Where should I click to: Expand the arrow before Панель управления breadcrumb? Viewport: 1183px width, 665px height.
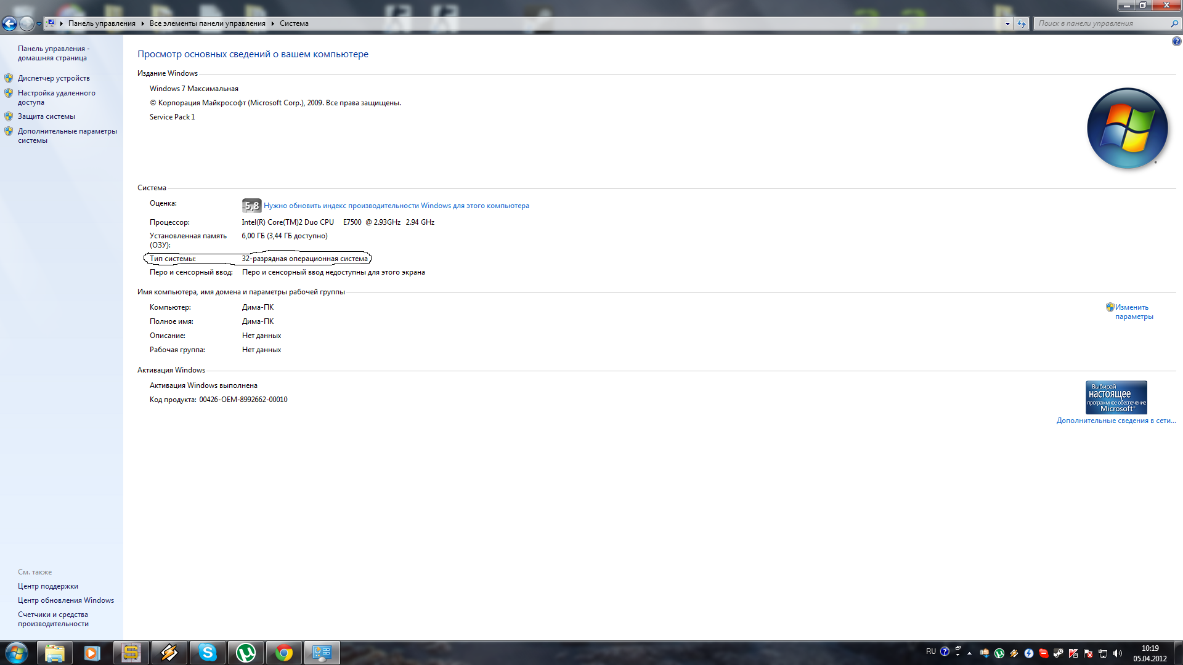click(62, 23)
